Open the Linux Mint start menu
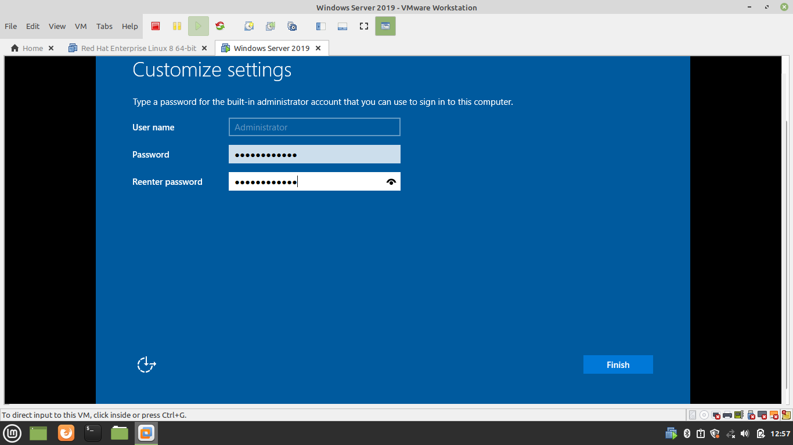Screen dimensions: 793x445 tap(13, 433)
